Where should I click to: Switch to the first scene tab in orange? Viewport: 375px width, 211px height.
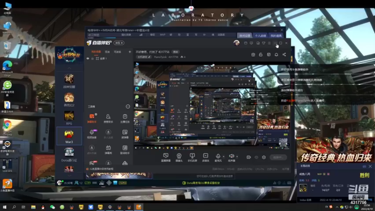(x=96, y=52)
